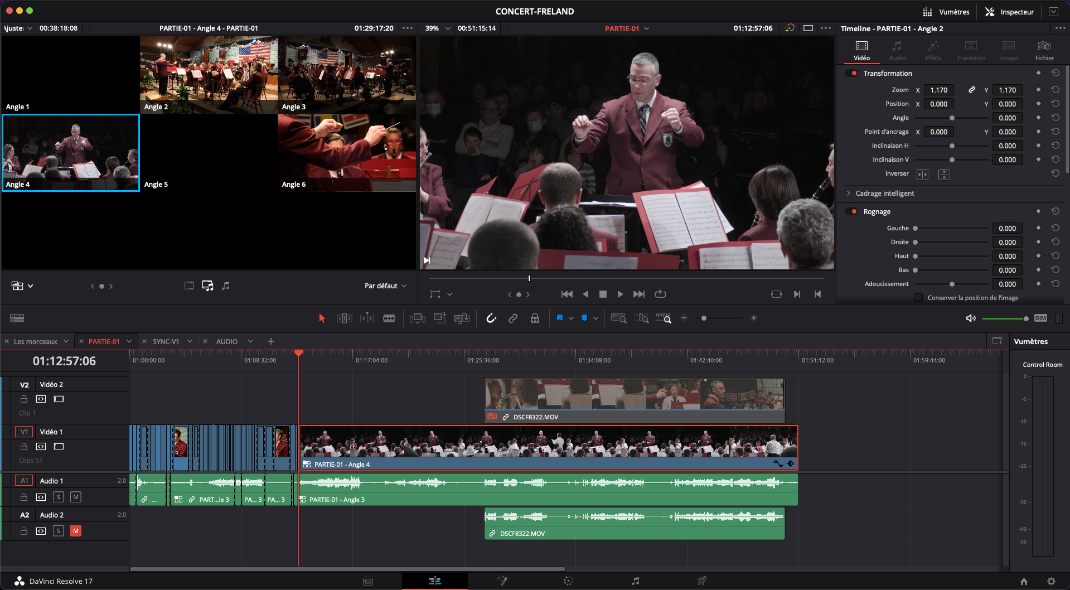This screenshot has width=1070, height=590.
Task: Toggle timeline snapping magnet icon
Action: tap(491, 318)
